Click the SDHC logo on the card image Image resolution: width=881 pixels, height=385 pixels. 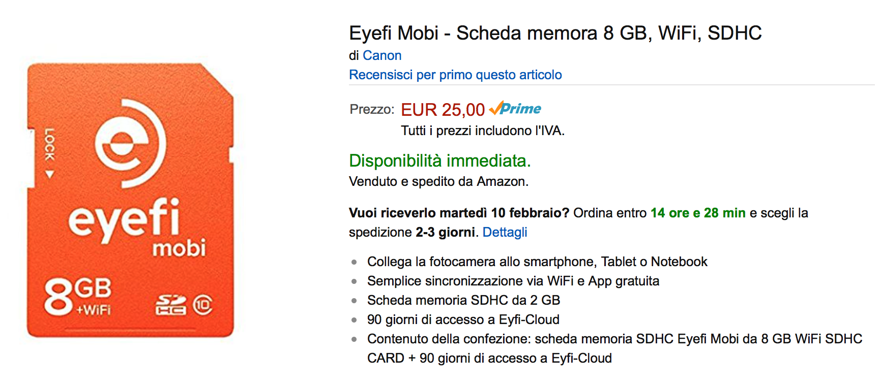(x=170, y=305)
